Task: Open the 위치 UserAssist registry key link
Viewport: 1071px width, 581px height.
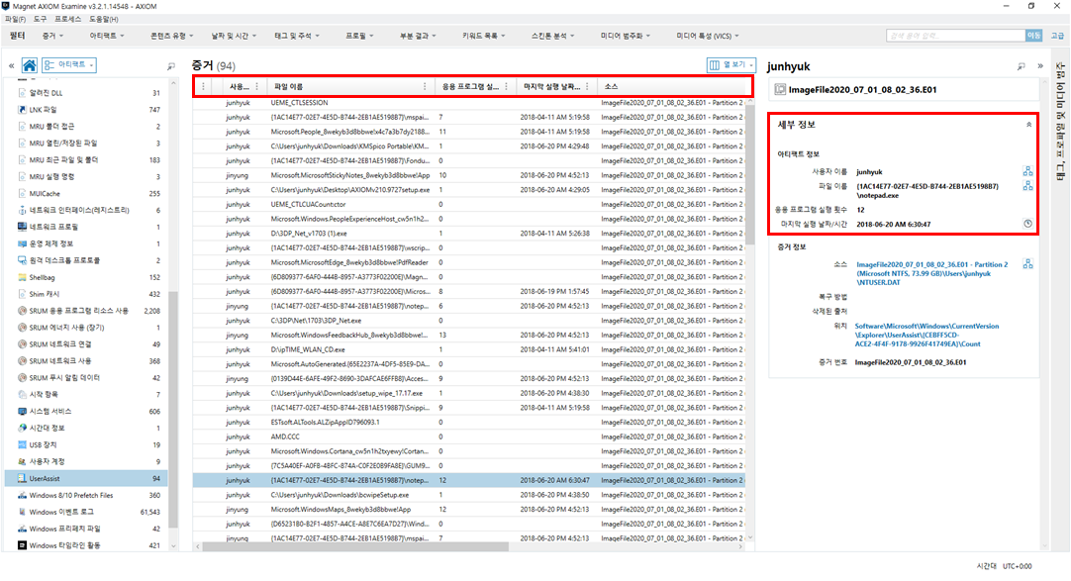Action: [x=926, y=336]
